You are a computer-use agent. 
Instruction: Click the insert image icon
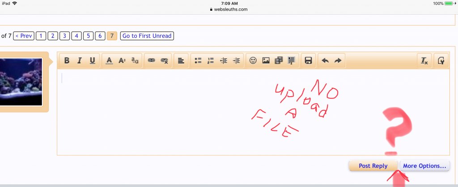coord(266,61)
